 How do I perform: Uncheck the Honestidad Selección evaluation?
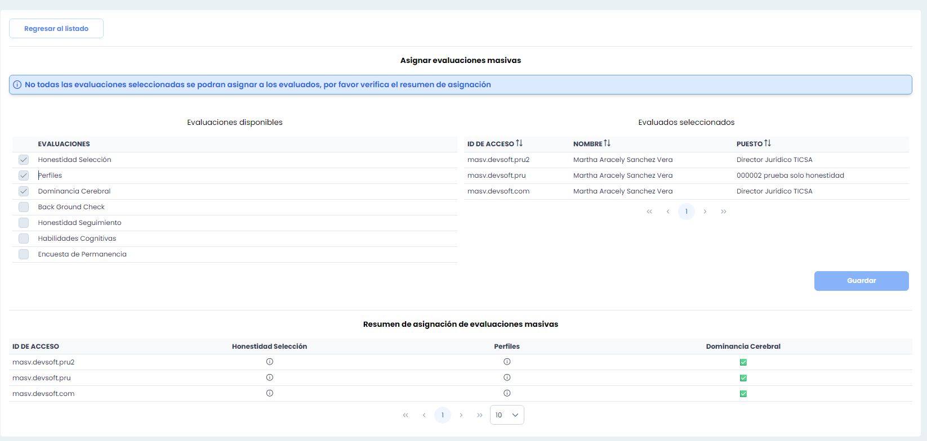[x=24, y=160]
